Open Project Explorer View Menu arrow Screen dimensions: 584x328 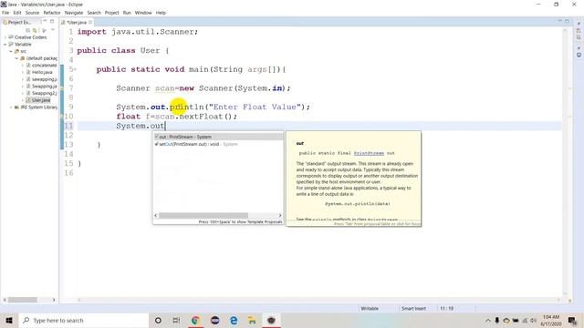(52, 30)
